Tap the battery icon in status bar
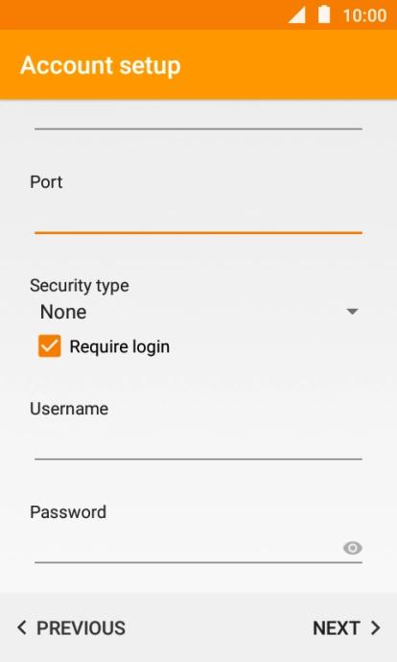 coord(324,14)
